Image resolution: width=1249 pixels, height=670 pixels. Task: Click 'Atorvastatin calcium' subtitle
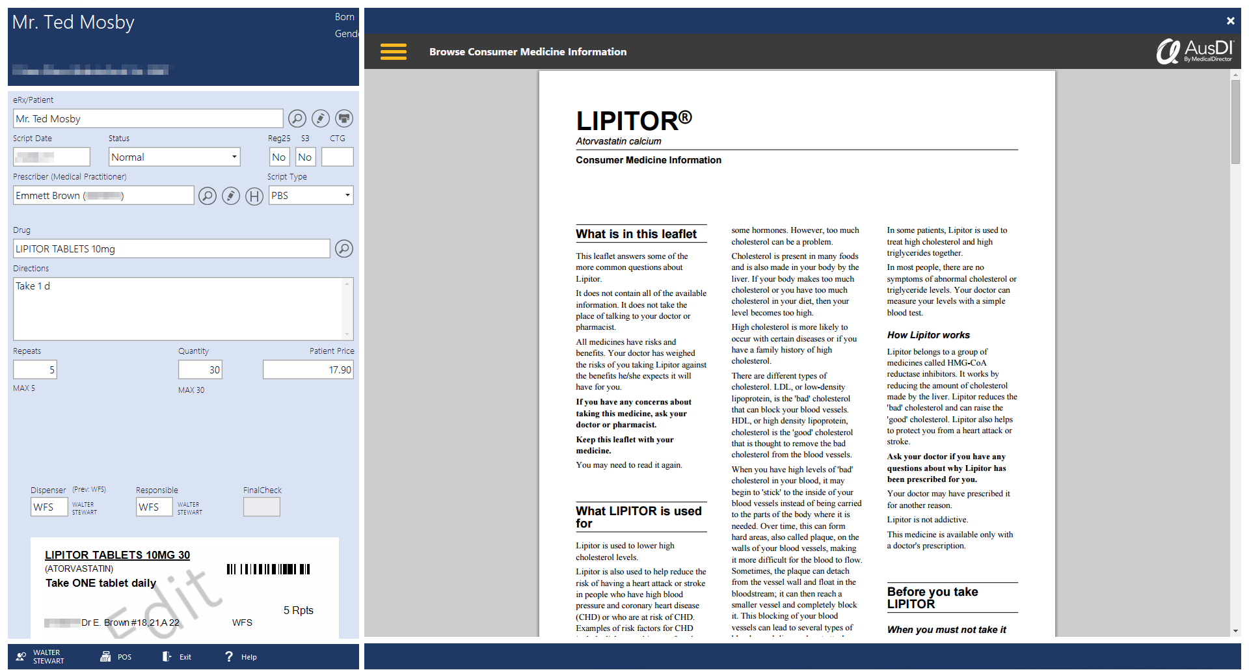click(618, 141)
